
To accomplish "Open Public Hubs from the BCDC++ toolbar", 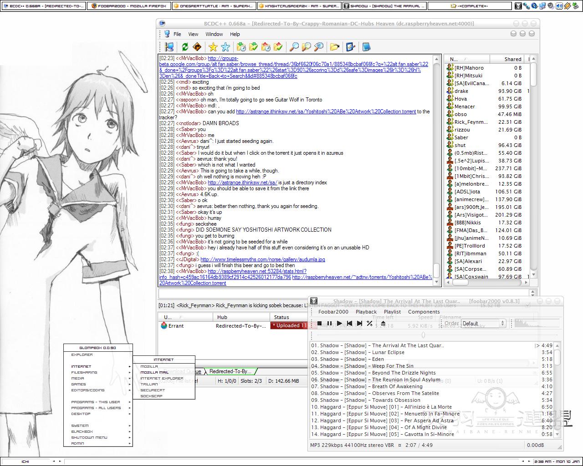I will click(x=169, y=46).
